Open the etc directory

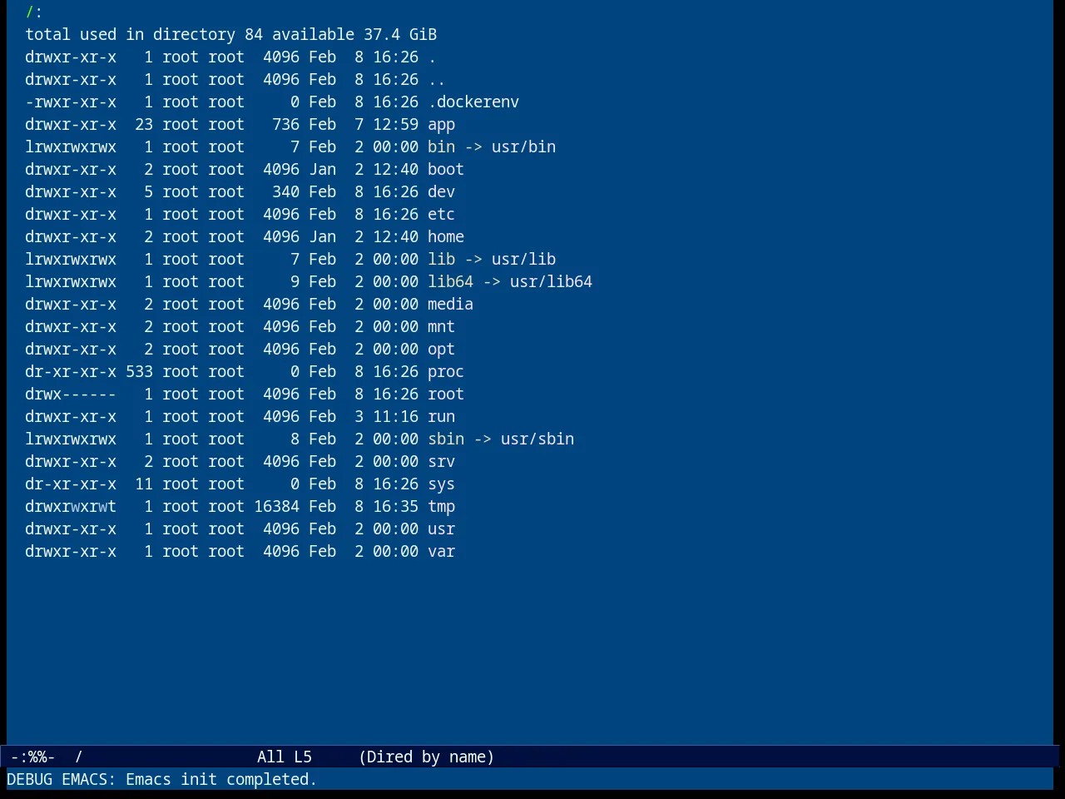tap(441, 215)
